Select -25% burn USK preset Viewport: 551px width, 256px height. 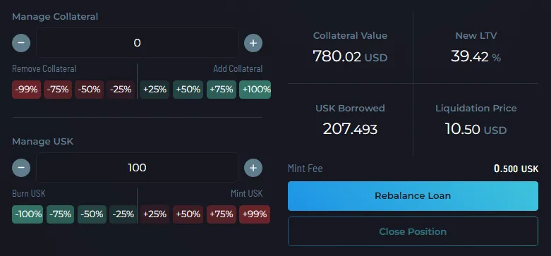(x=123, y=214)
